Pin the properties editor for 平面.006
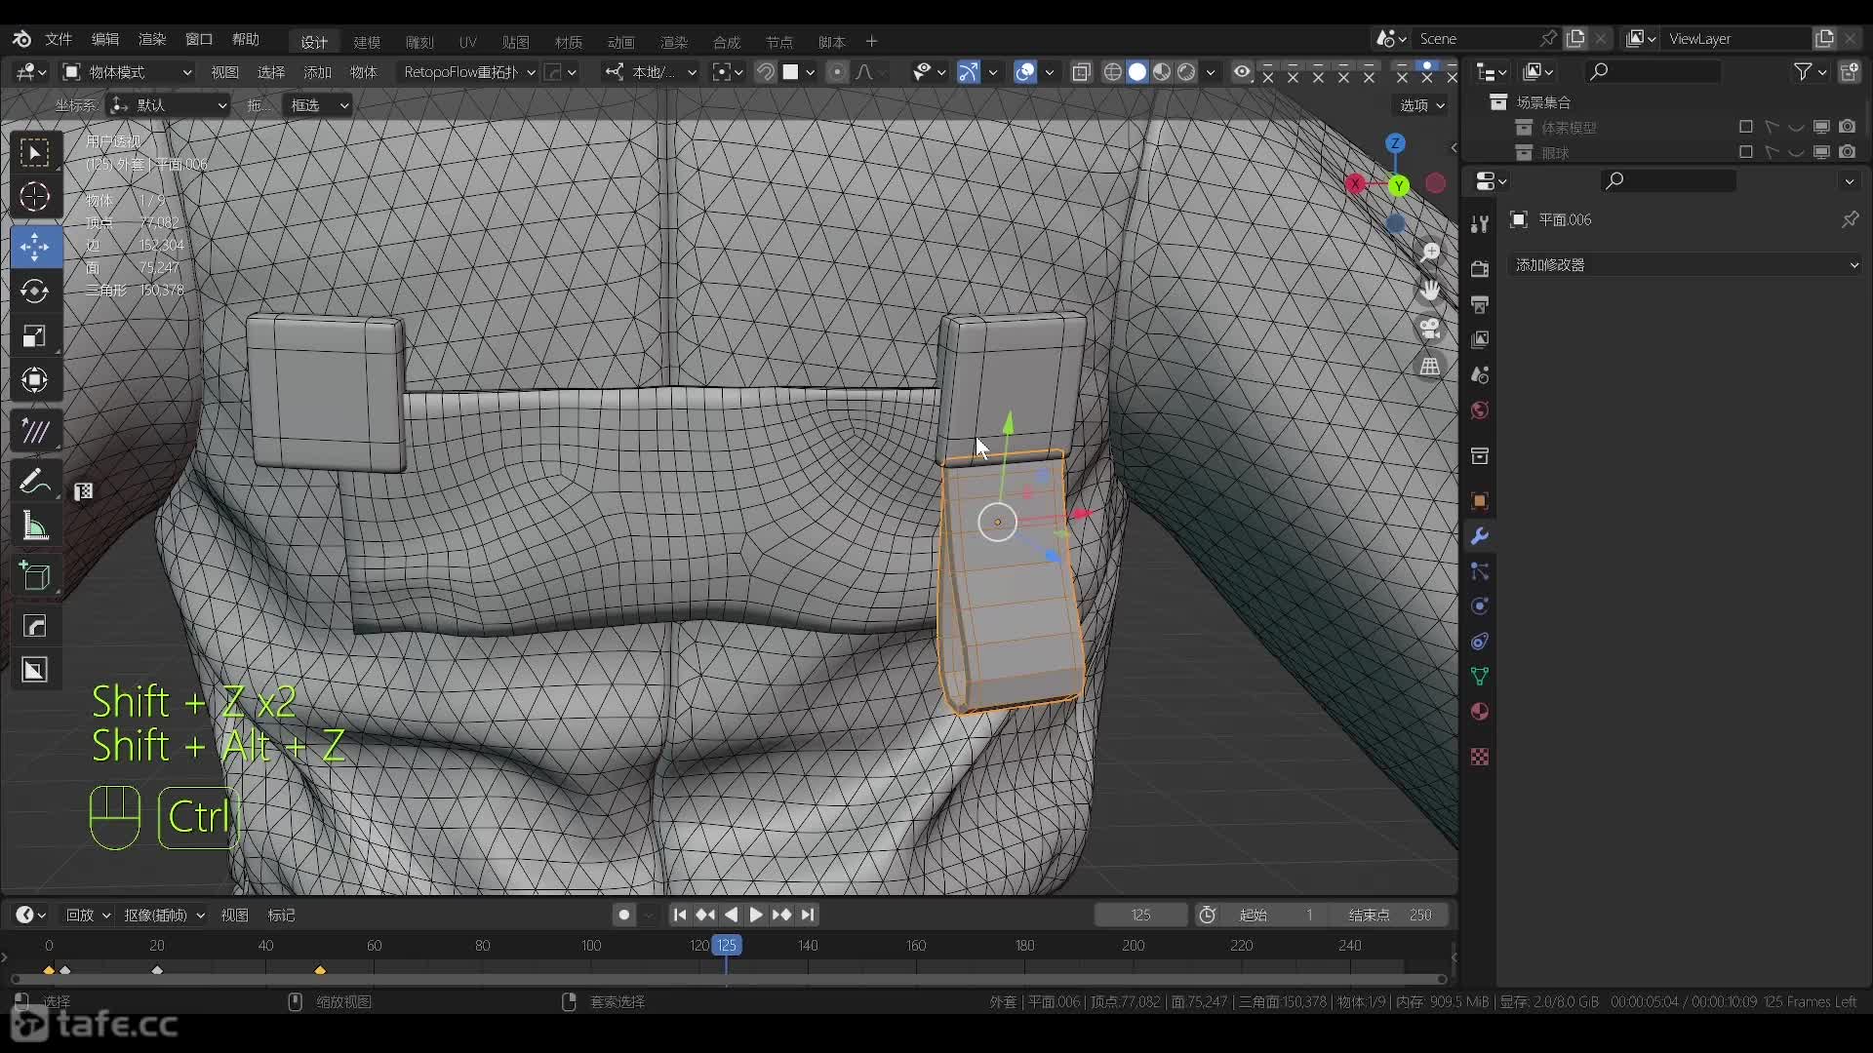This screenshot has width=1873, height=1053. [x=1850, y=220]
